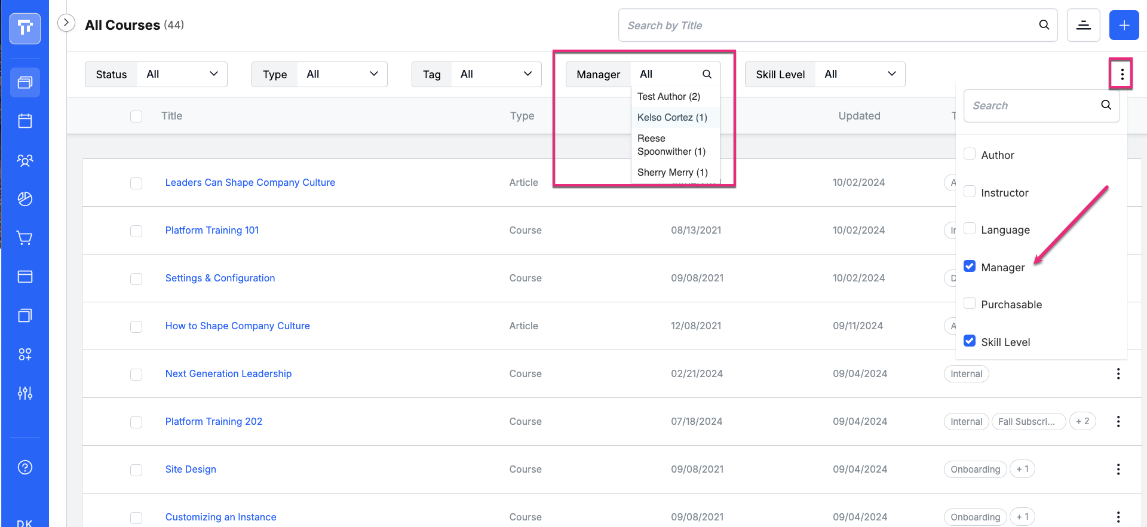
Task: Open the shopping cart icon in the sidebar
Action: pyautogui.click(x=25, y=238)
